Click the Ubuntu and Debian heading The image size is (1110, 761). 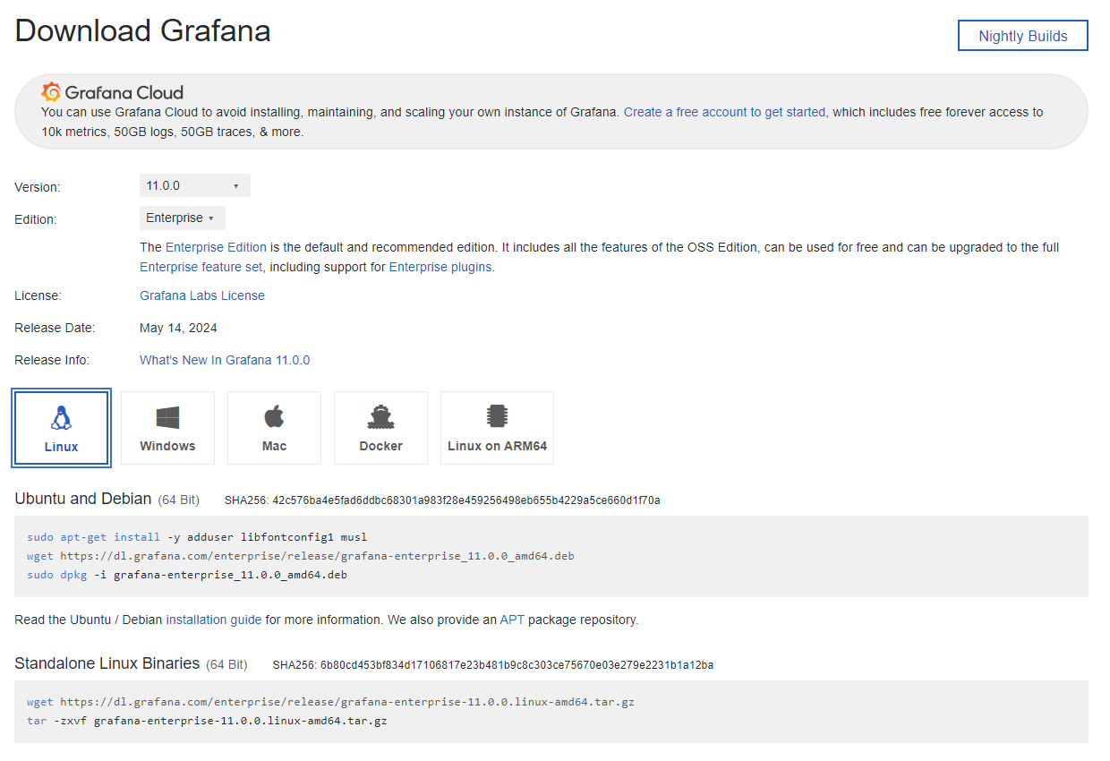82,499
